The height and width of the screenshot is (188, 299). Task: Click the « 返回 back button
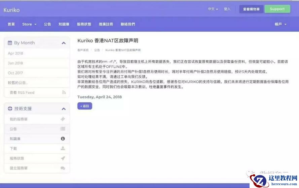[85, 106]
